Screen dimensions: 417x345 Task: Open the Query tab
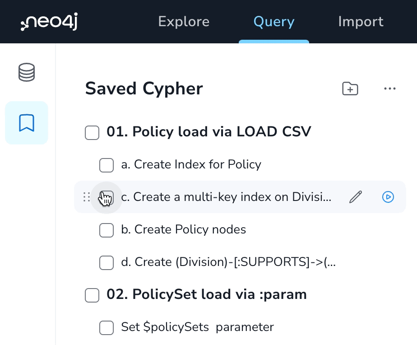274,21
